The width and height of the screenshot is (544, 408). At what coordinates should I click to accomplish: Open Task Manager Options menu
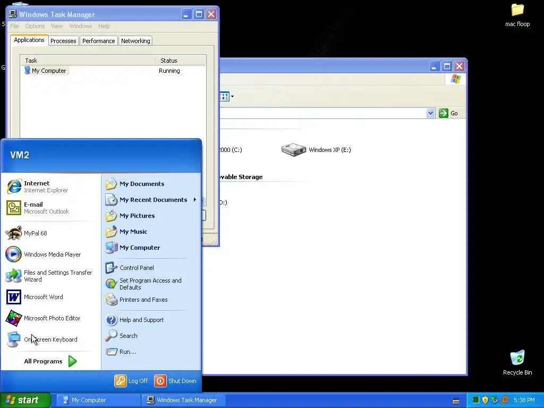pos(35,26)
